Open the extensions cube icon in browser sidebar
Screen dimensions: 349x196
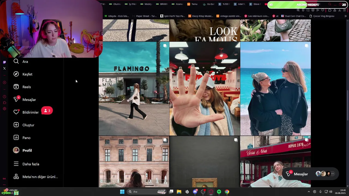click(x=4, y=103)
